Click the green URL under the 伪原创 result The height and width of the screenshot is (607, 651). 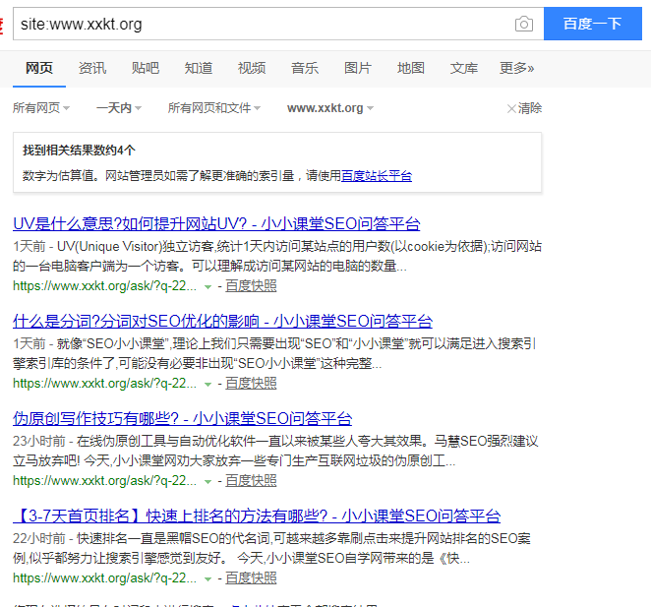coord(104,481)
